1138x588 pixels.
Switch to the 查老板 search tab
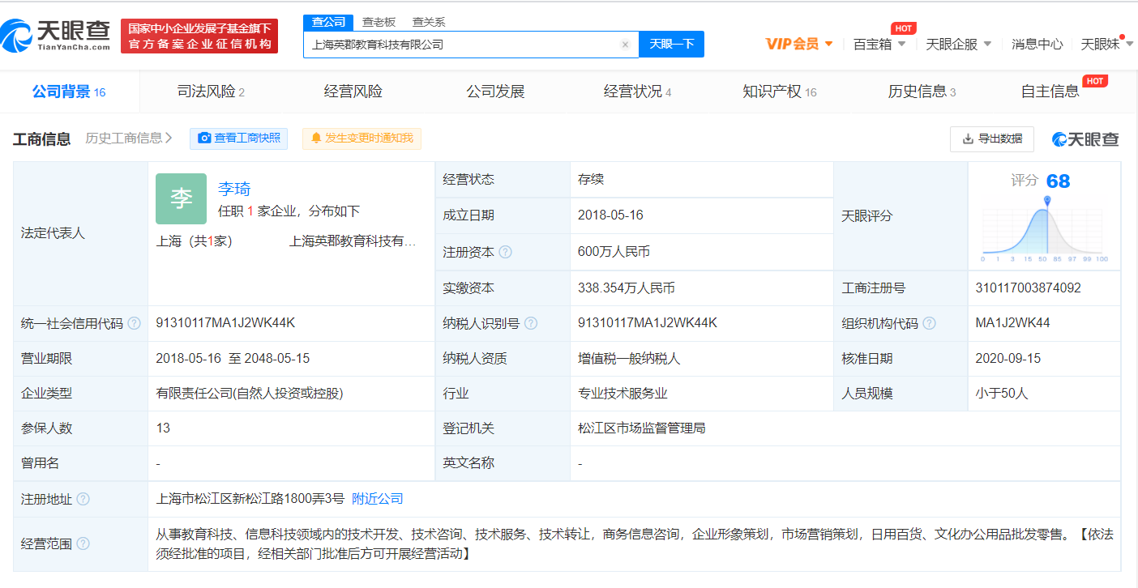pos(379,22)
